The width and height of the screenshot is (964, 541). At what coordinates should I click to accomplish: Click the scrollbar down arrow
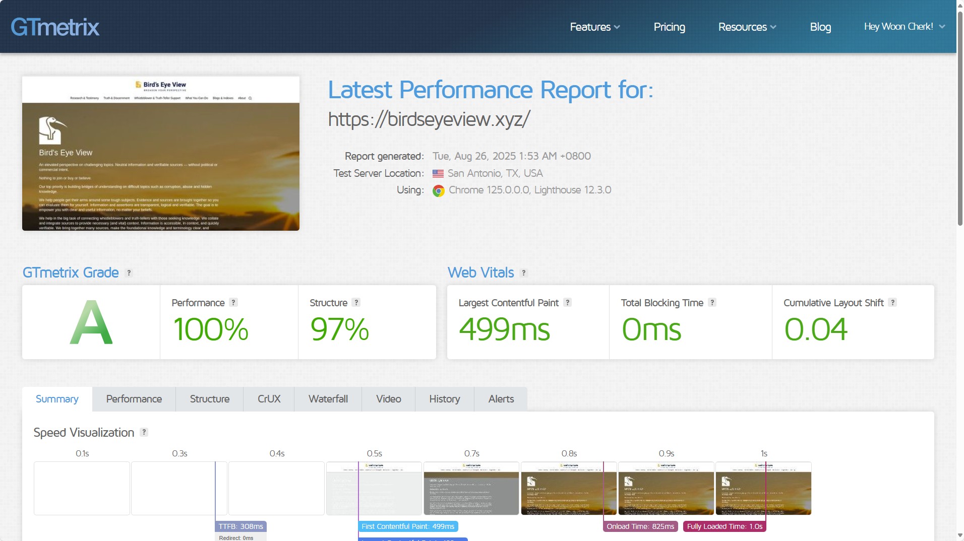click(x=960, y=535)
